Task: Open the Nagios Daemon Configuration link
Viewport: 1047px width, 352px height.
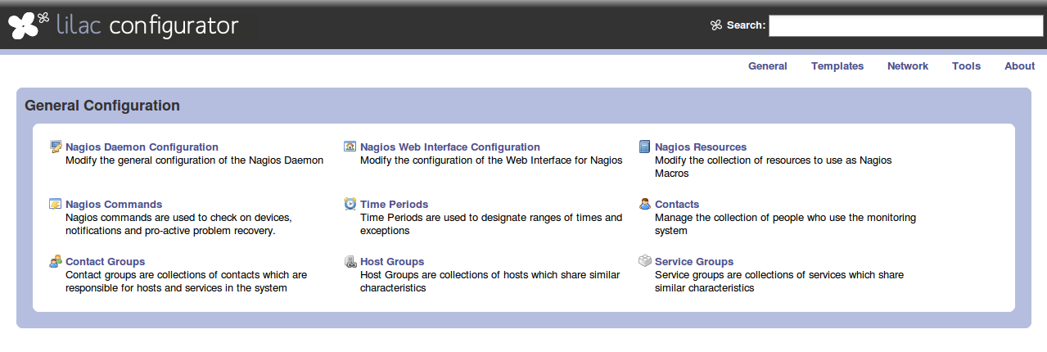Action: click(142, 147)
